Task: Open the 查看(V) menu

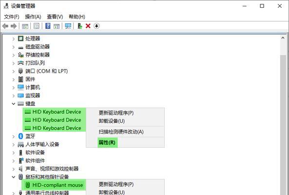Action: (55, 17)
